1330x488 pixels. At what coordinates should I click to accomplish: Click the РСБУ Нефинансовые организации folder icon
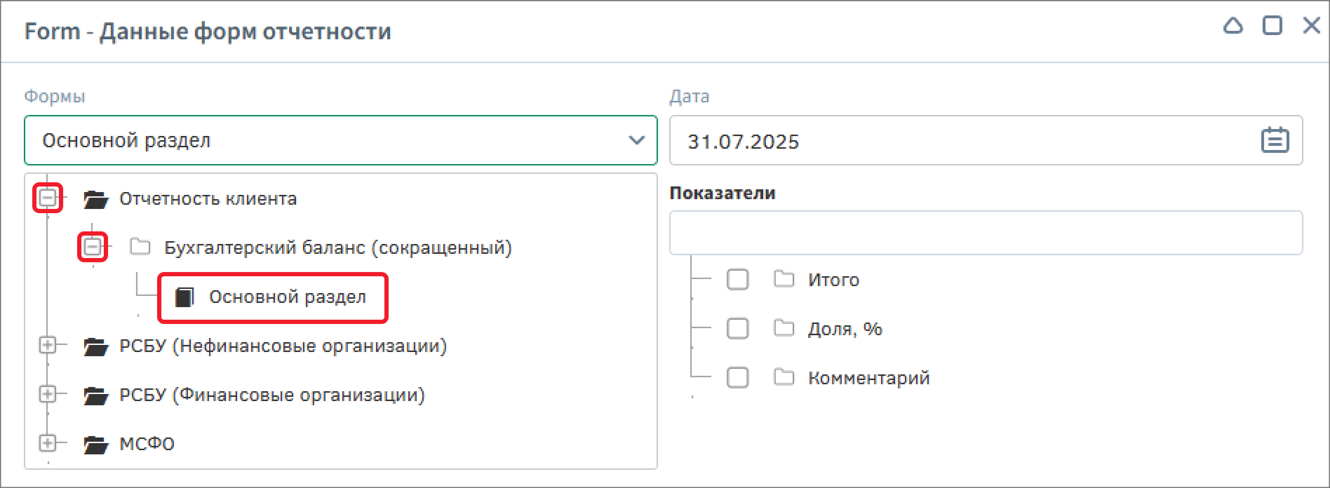pos(95,346)
